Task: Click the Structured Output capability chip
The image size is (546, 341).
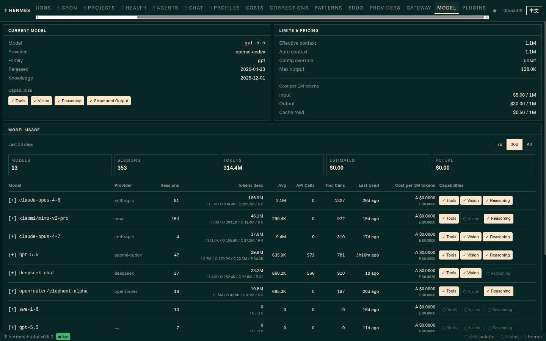Action: point(109,101)
